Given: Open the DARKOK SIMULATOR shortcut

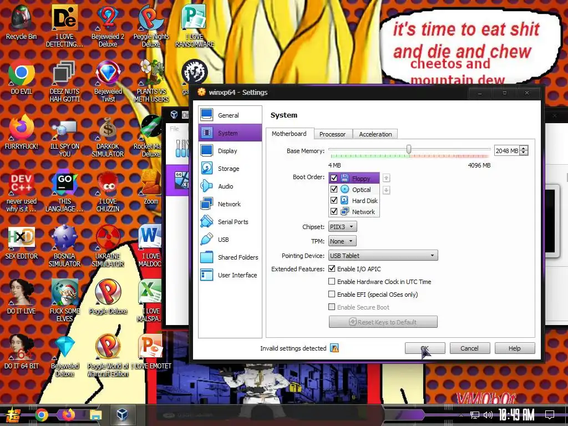Looking at the screenshot, I should [x=108, y=136].
